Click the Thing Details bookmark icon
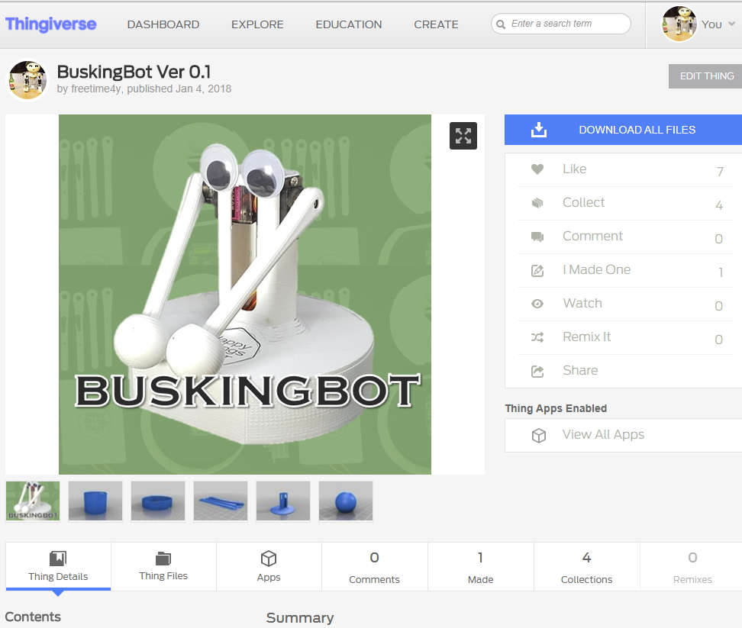Screen dimensions: 742x628 coord(58,559)
